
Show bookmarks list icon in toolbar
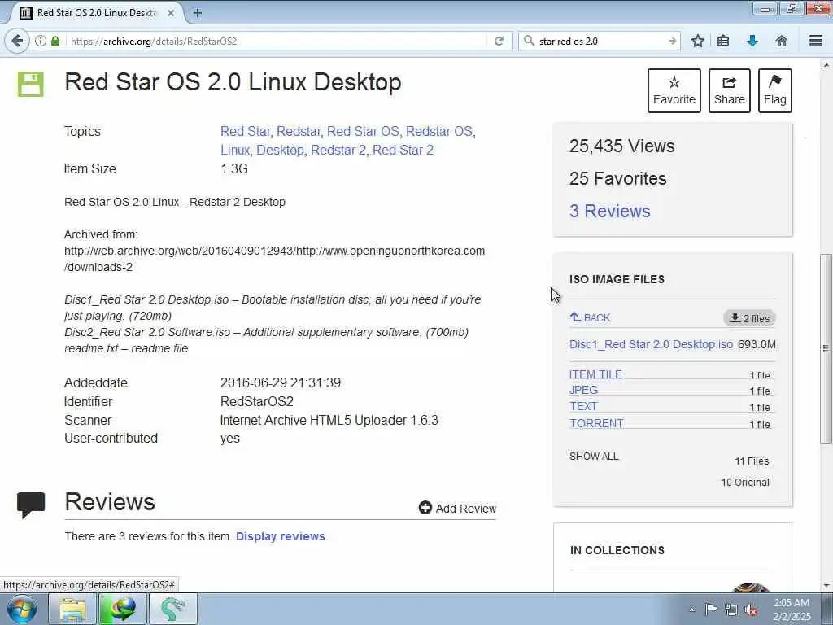click(723, 41)
